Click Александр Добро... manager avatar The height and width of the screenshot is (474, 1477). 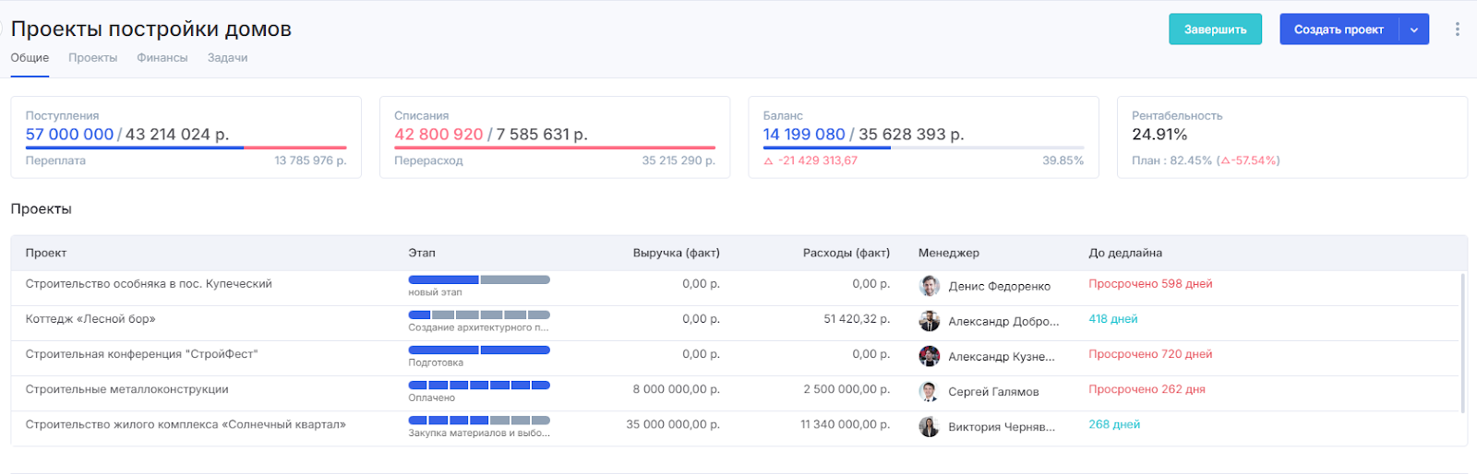(x=929, y=321)
